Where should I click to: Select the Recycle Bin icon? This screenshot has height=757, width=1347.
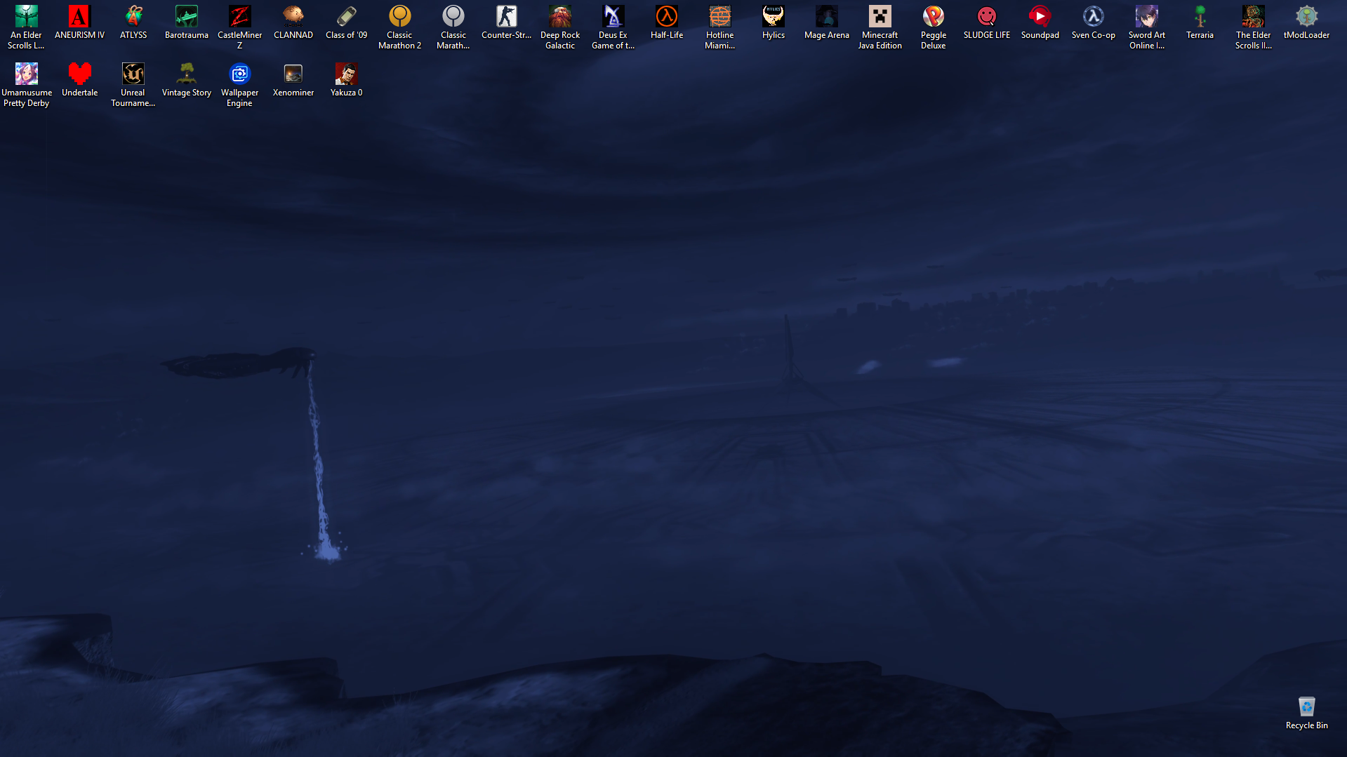coord(1307,713)
